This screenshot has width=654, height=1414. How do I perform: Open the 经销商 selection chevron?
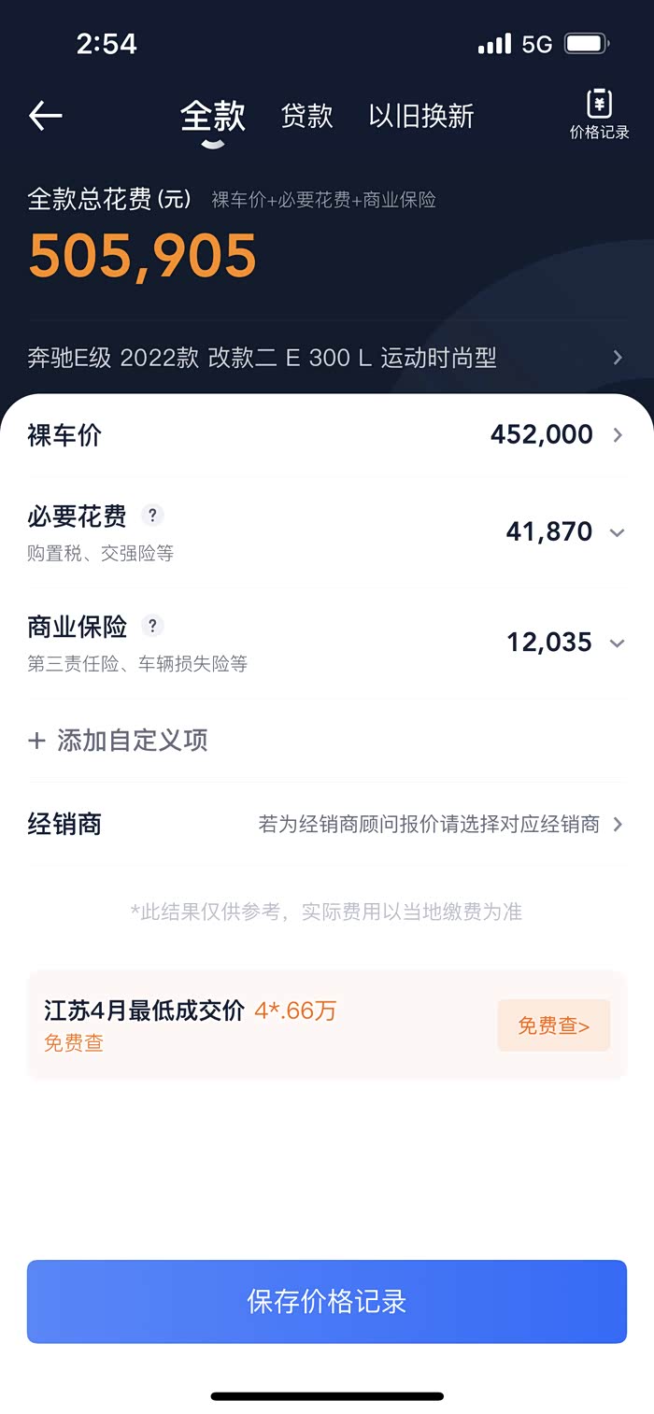(618, 825)
